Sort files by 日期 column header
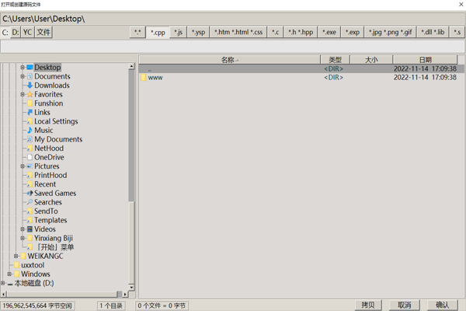This screenshot has width=466, height=311. 425,60
